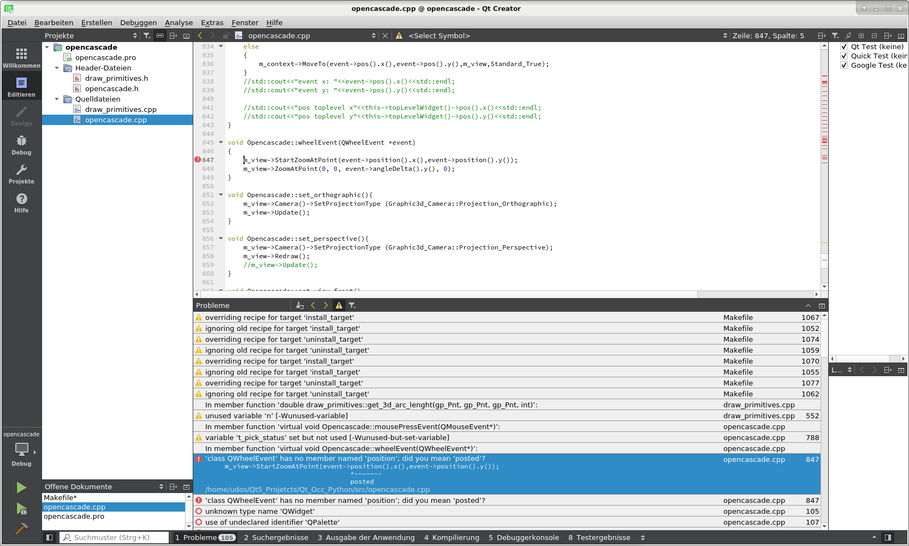Switch to Suchergebnisse output tab
Screen dimensions: 909x546
[276, 538]
